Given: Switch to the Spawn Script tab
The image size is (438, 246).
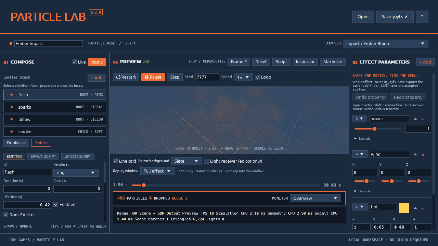Looking at the screenshot, I should tap(43, 156).
